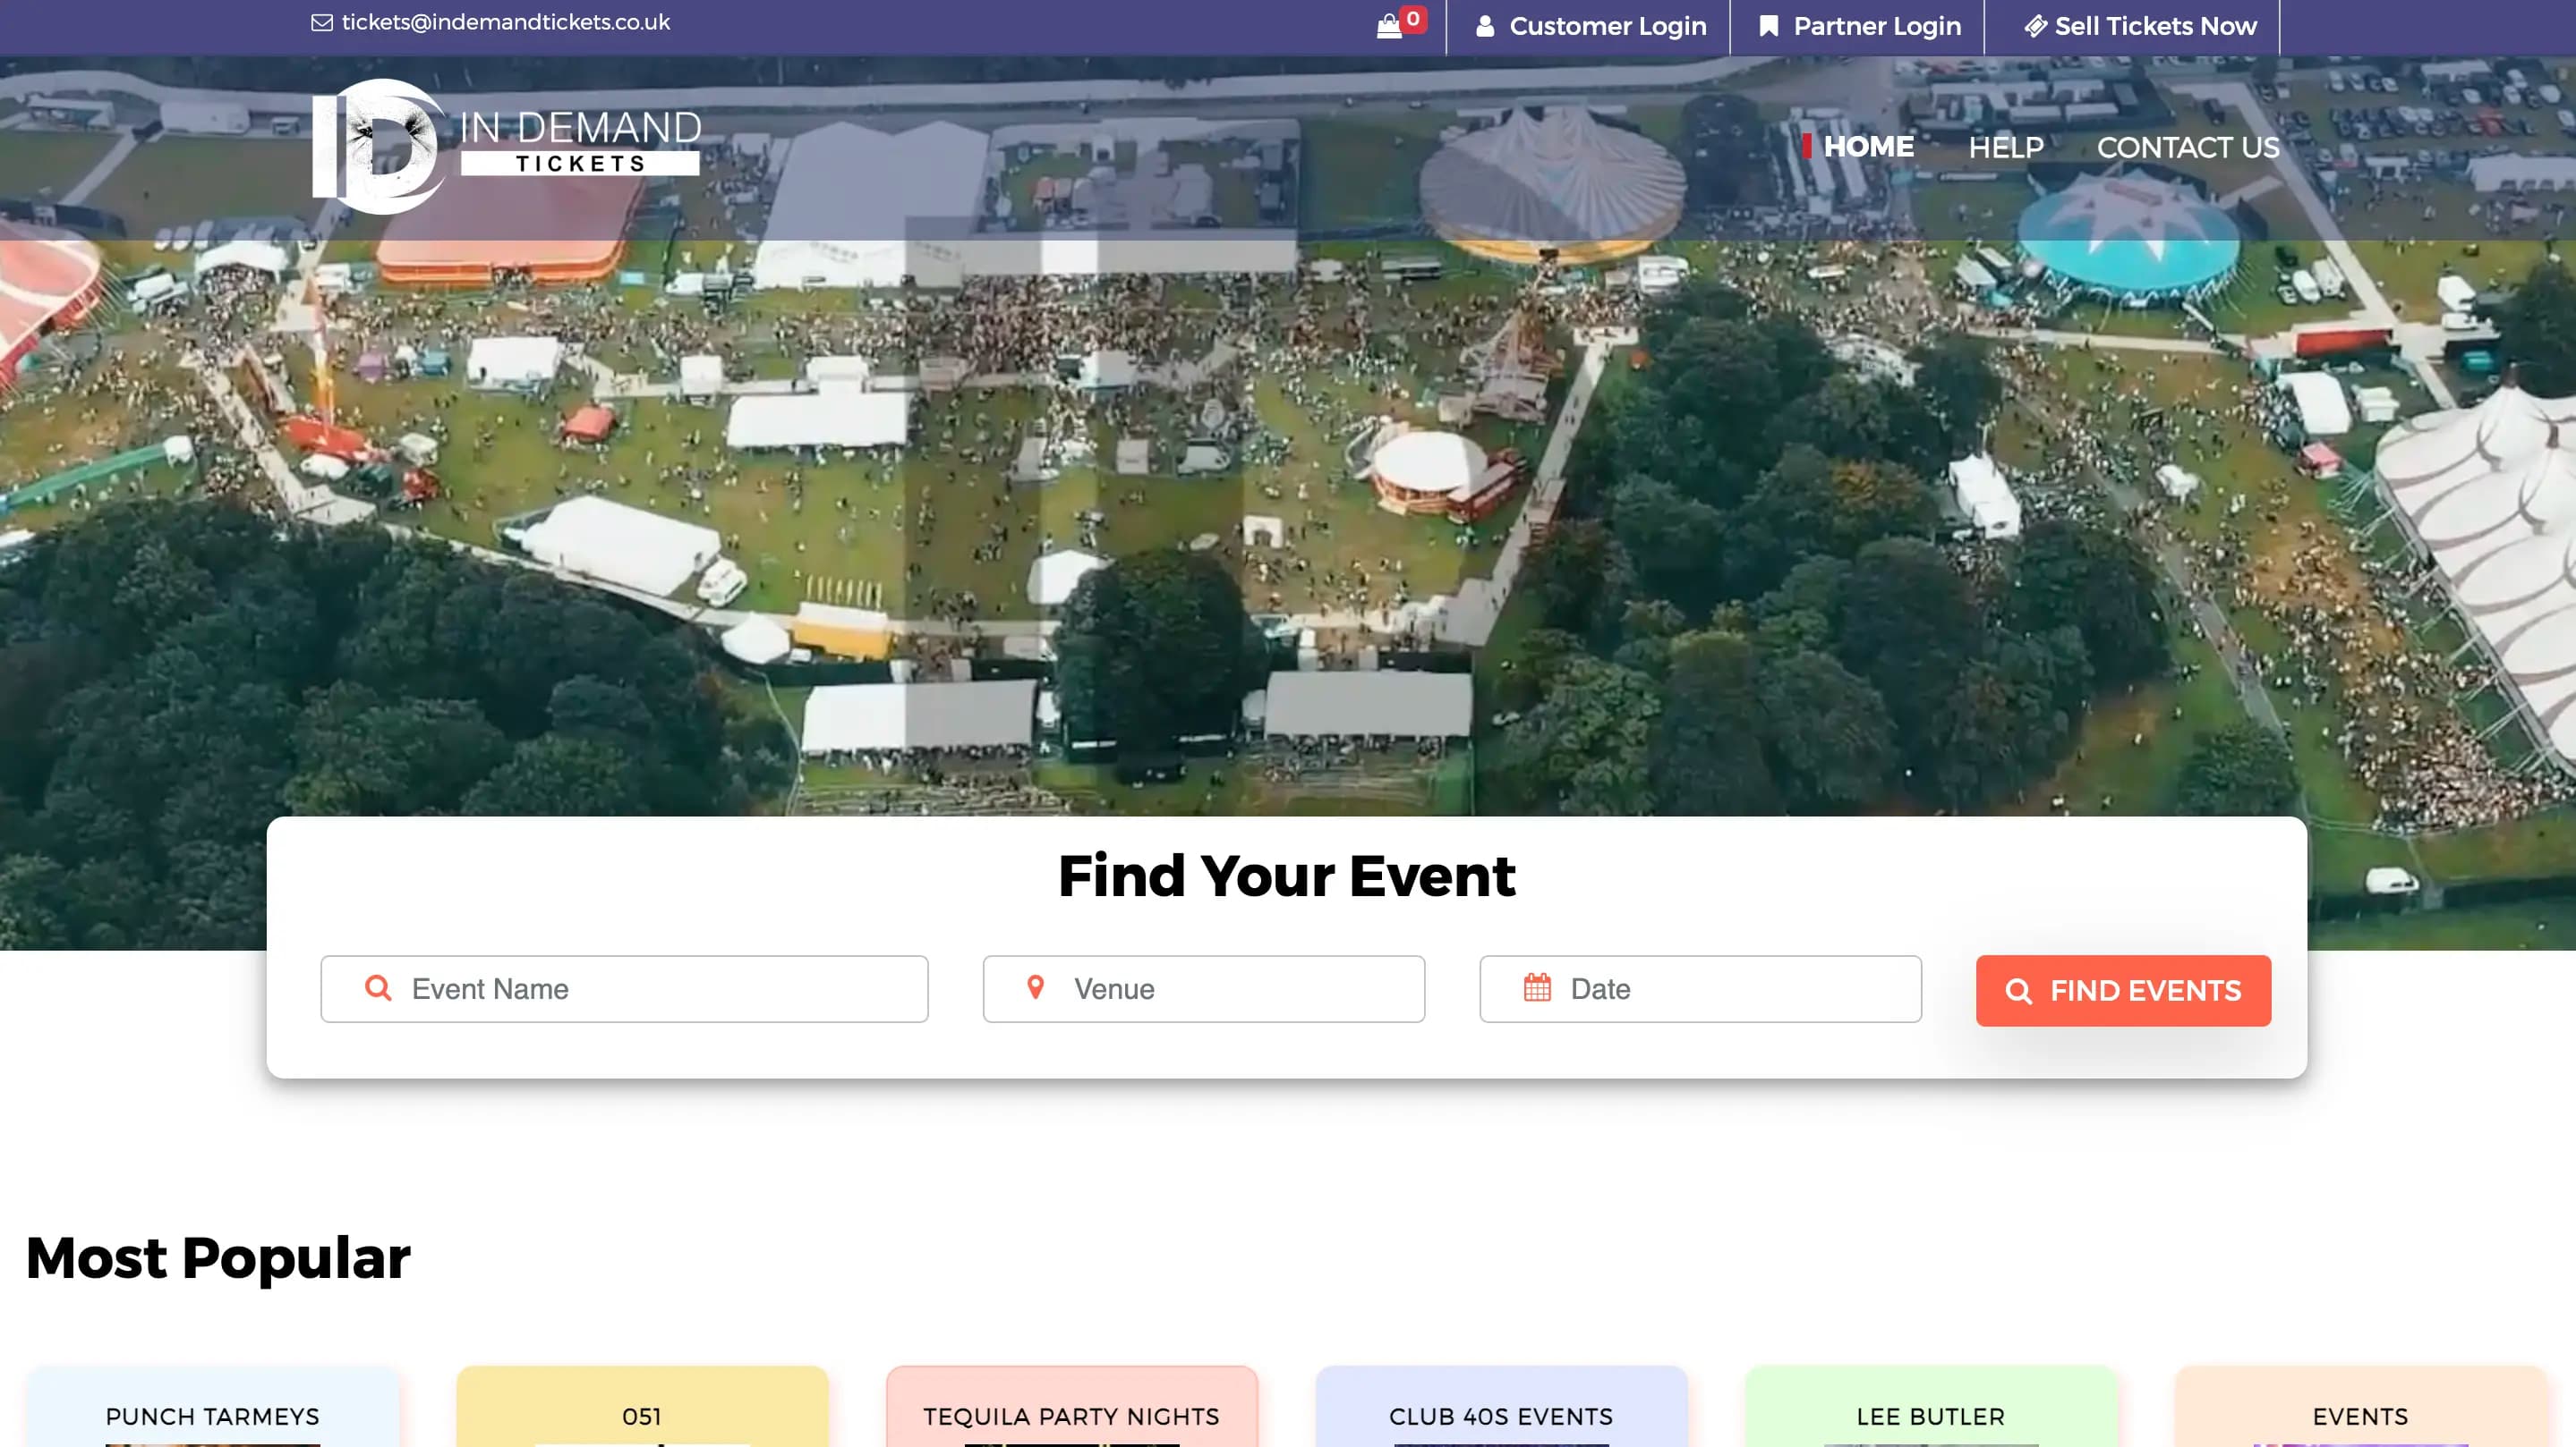Image resolution: width=2576 pixels, height=1447 pixels.
Task: Go to the CONTACT US page
Action: click(2188, 148)
